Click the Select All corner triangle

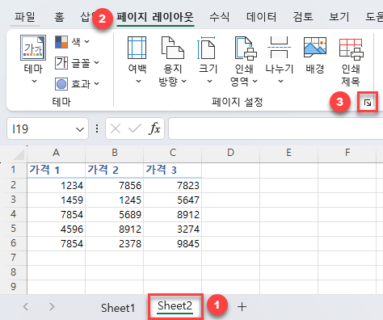pos(19,154)
